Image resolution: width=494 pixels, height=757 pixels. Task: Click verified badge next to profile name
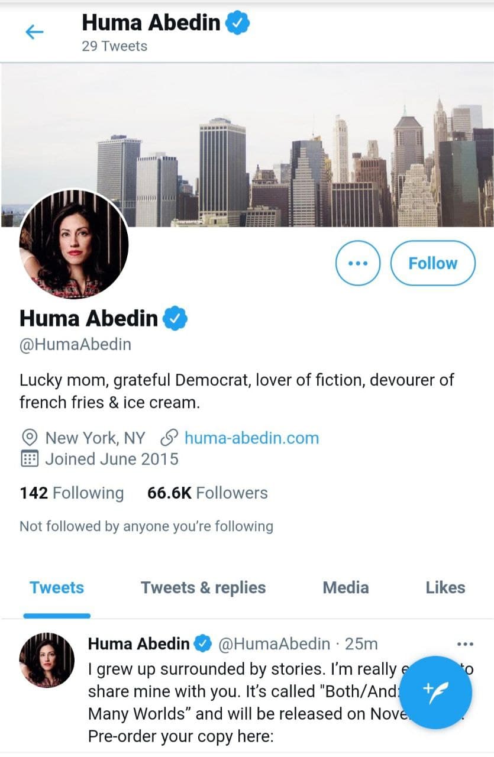176,319
